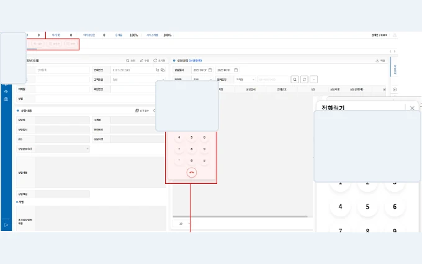Click the 서비스레벨 statistic label in the top bar
The width and height of the screenshot is (422, 264).
[x=152, y=35]
